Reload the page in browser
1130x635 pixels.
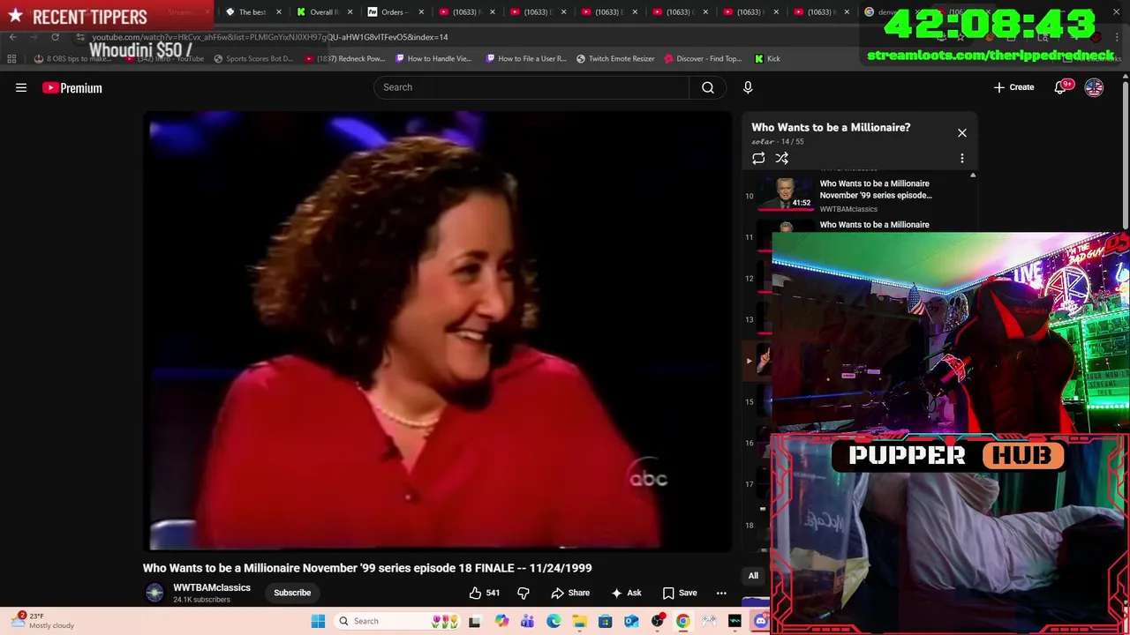click(x=55, y=37)
